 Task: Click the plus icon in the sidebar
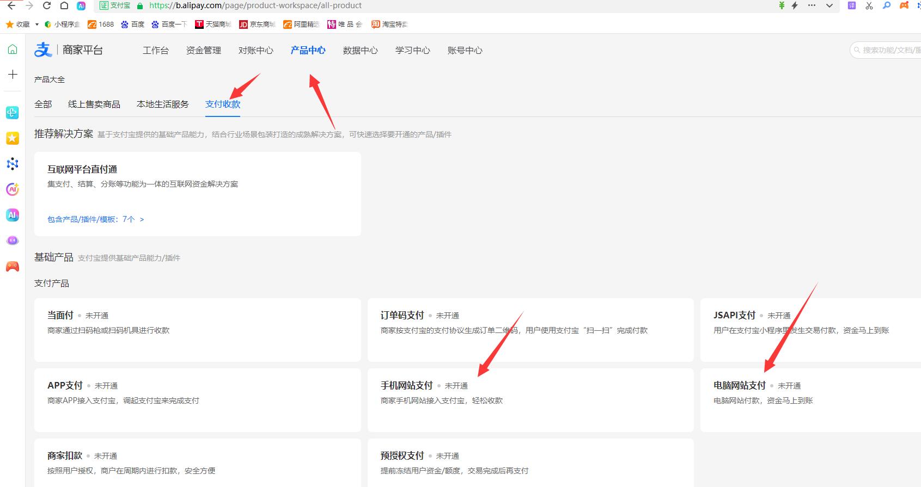click(x=13, y=75)
